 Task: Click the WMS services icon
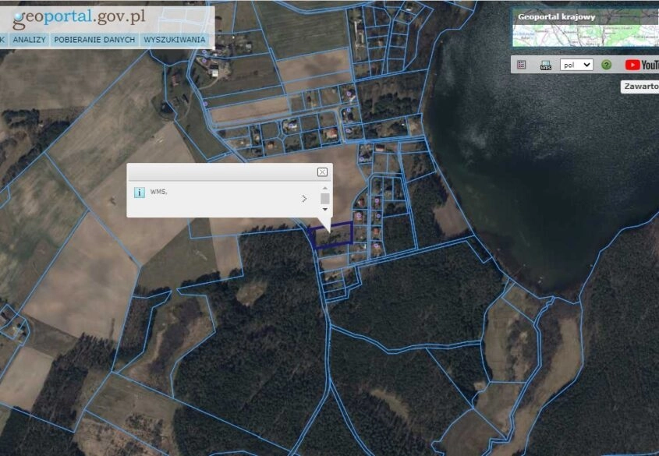point(546,65)
